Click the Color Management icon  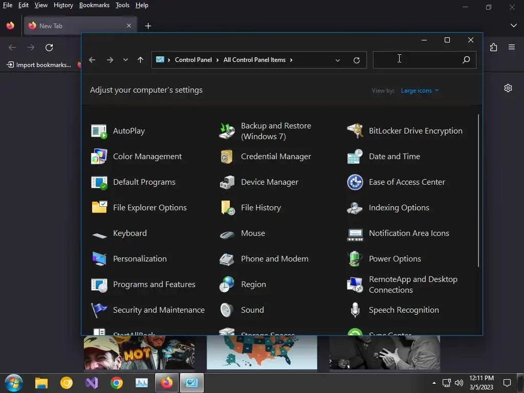click(99, 157)
